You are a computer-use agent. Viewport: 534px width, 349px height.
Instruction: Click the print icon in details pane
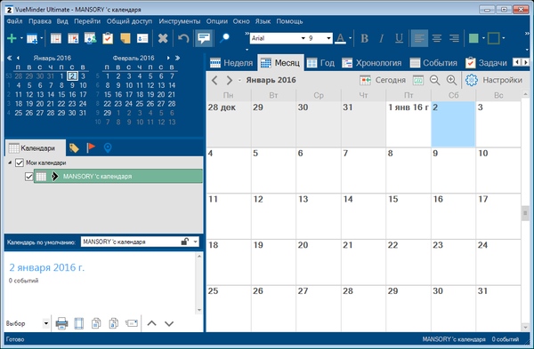click(x=61, y=323)
